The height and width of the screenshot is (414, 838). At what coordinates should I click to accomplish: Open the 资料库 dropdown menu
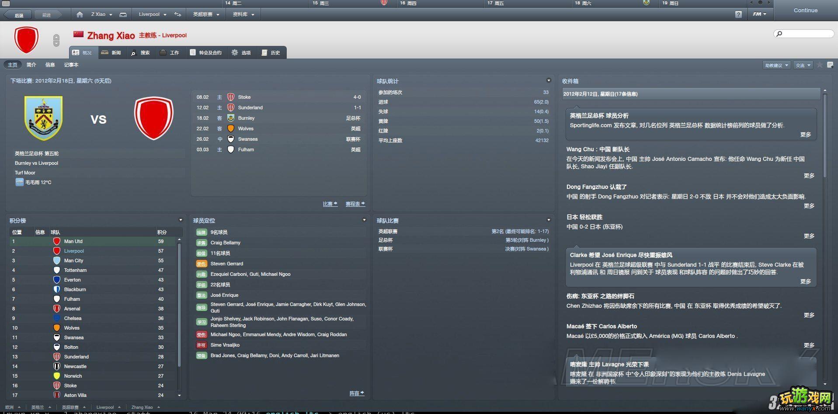(243, 14)
